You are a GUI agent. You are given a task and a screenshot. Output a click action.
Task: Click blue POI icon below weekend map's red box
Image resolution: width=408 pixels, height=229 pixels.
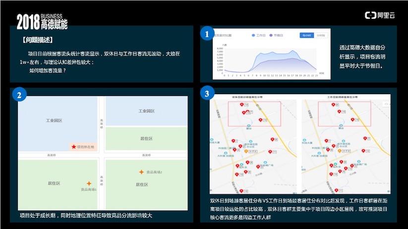tap(249, 126)
